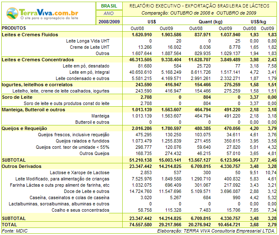The height and width of the screenshot is (235, 279).
Task: Select the price value 10,74
Action: coord(271,172)
